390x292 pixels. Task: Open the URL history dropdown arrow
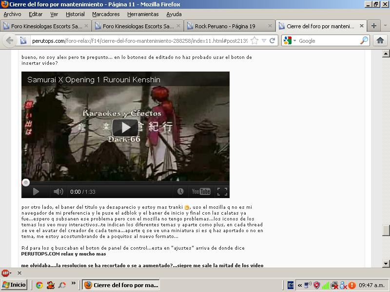point(264,40)
